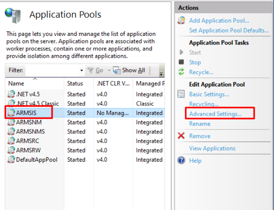
Task: Click the Recycle... action link
Action: click(201, 72)
